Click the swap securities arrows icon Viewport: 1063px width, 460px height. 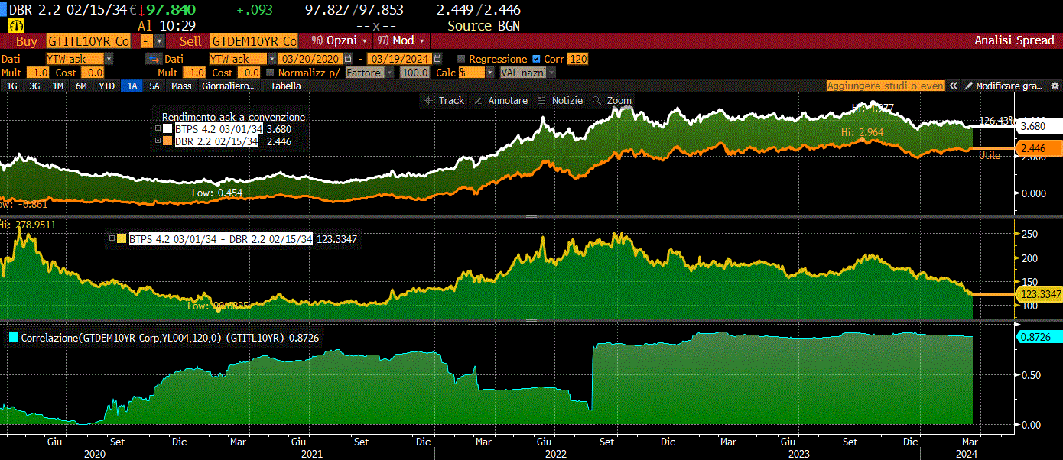tap(153, 59)
